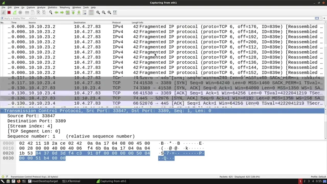This screenshot has height=184, width=327.
Task: Restart the current capture
Action: point(15,12)
